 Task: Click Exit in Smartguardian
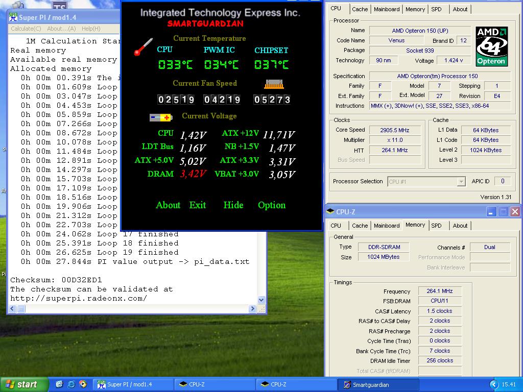(x=198, y=205)
